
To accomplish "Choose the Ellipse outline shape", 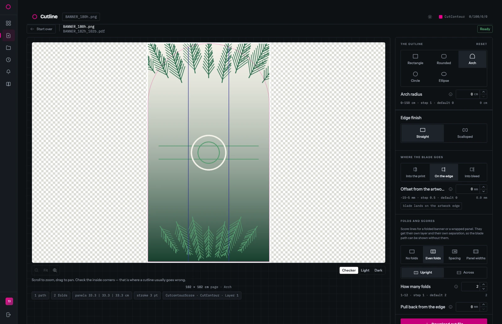I will (x=444, y=77).
